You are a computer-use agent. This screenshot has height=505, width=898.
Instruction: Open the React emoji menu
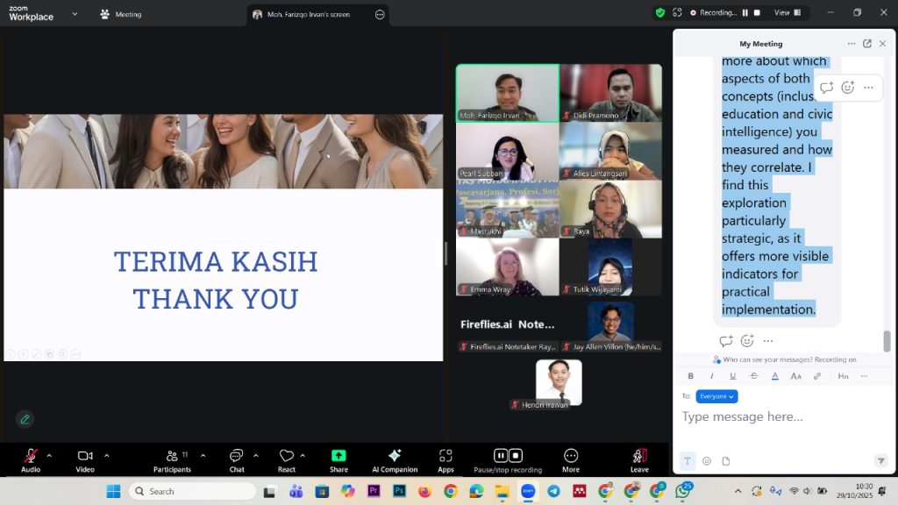coord(287,456)
